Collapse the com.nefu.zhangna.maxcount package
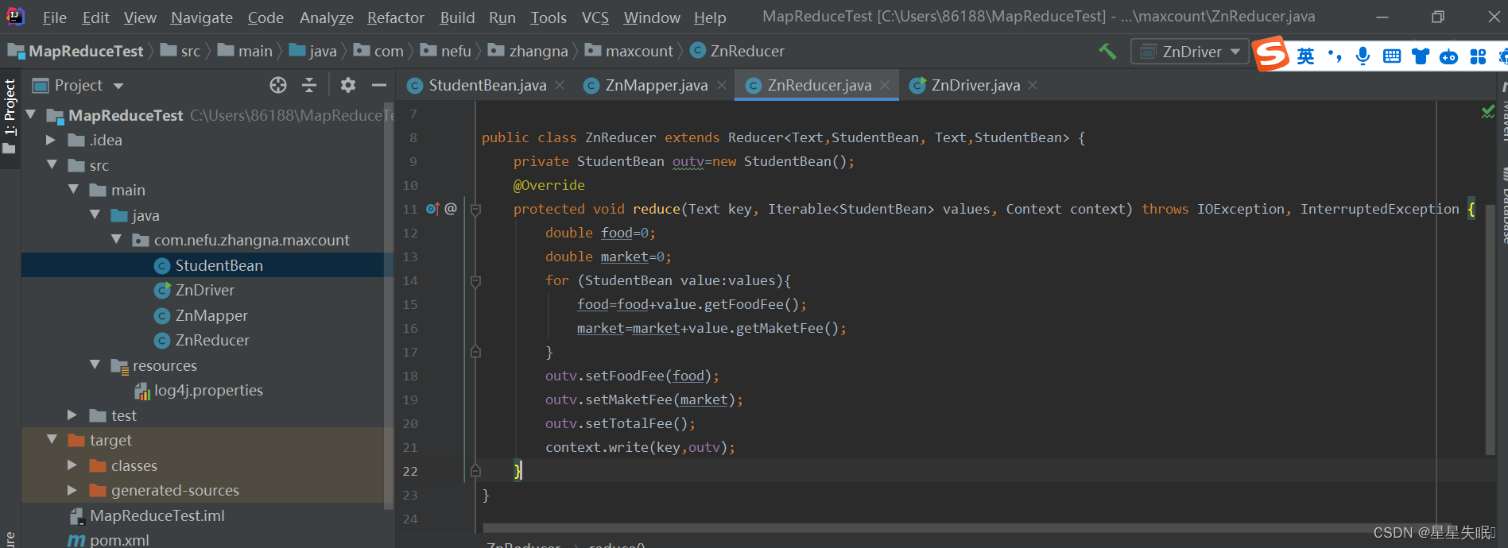 pyautogui.click(x=116, y=240)
